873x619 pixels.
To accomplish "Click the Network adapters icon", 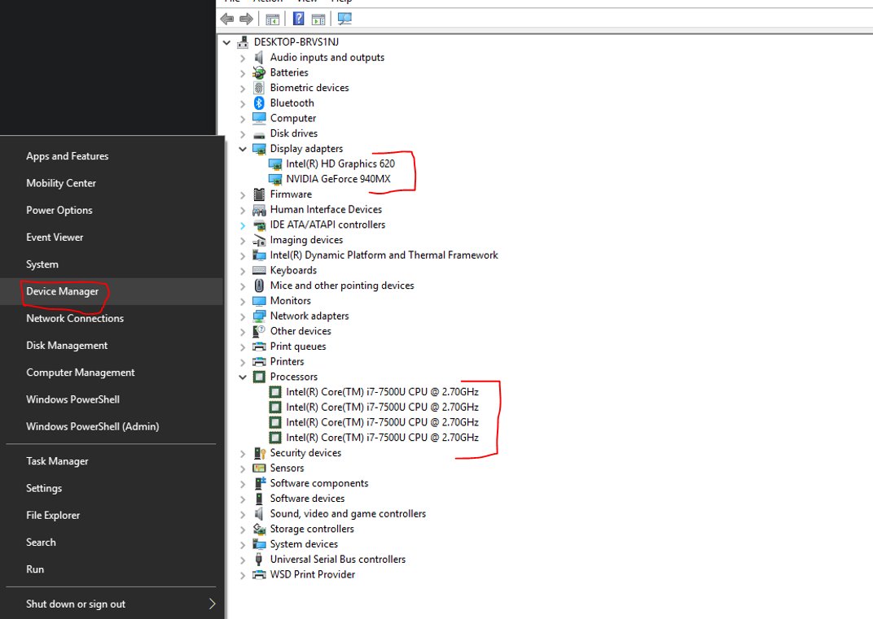I will tap(259, 316).
